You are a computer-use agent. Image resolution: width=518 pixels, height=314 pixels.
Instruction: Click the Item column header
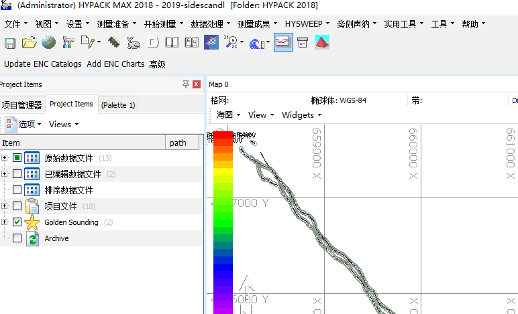point(83,143)
